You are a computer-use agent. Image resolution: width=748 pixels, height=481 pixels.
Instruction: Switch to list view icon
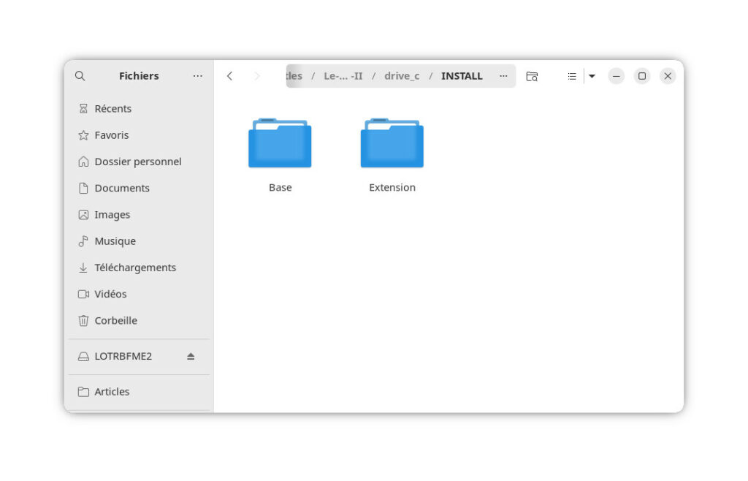point(572,76)
